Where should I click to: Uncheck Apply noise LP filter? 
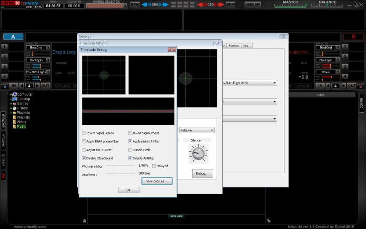pos(130,142)
